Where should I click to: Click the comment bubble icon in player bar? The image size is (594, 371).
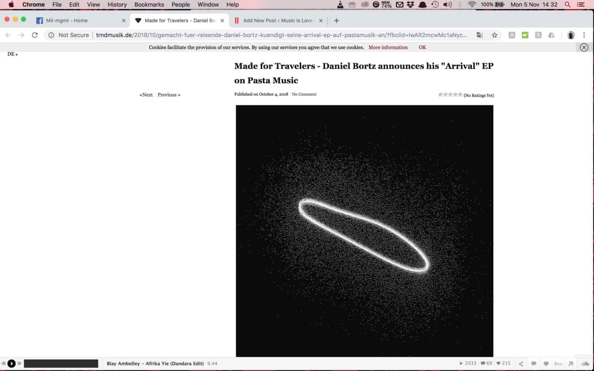pos(533,364)
